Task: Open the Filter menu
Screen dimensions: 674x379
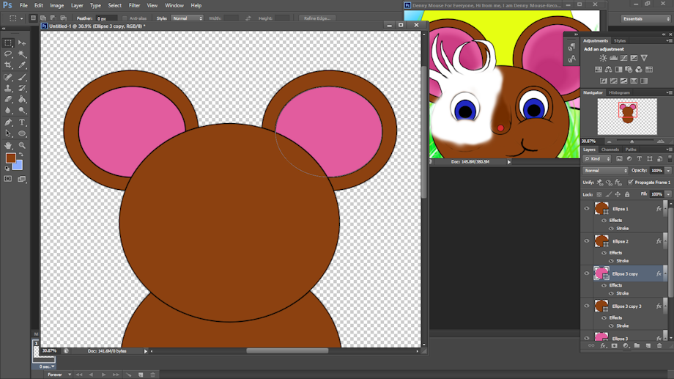Action: coord(134,5)
